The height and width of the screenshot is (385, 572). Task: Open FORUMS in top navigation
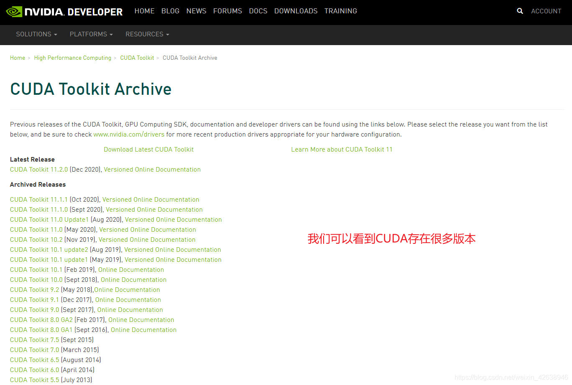point(227,11)
